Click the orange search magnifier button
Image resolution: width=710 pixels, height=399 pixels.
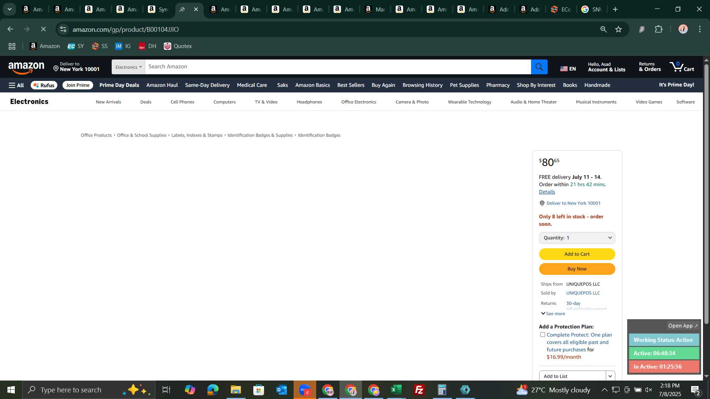point(539,67)
